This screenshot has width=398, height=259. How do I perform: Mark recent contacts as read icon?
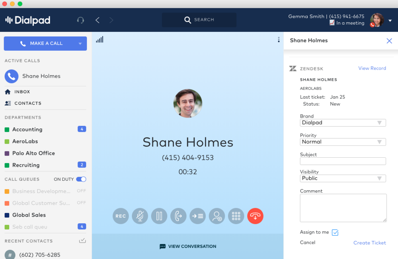coord(82,240)
